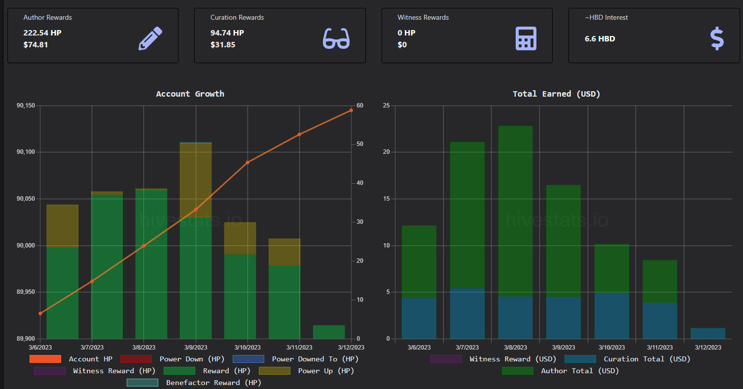
Task: Click the 3/9/2023 date label in Total Earned
Action: 564,348
